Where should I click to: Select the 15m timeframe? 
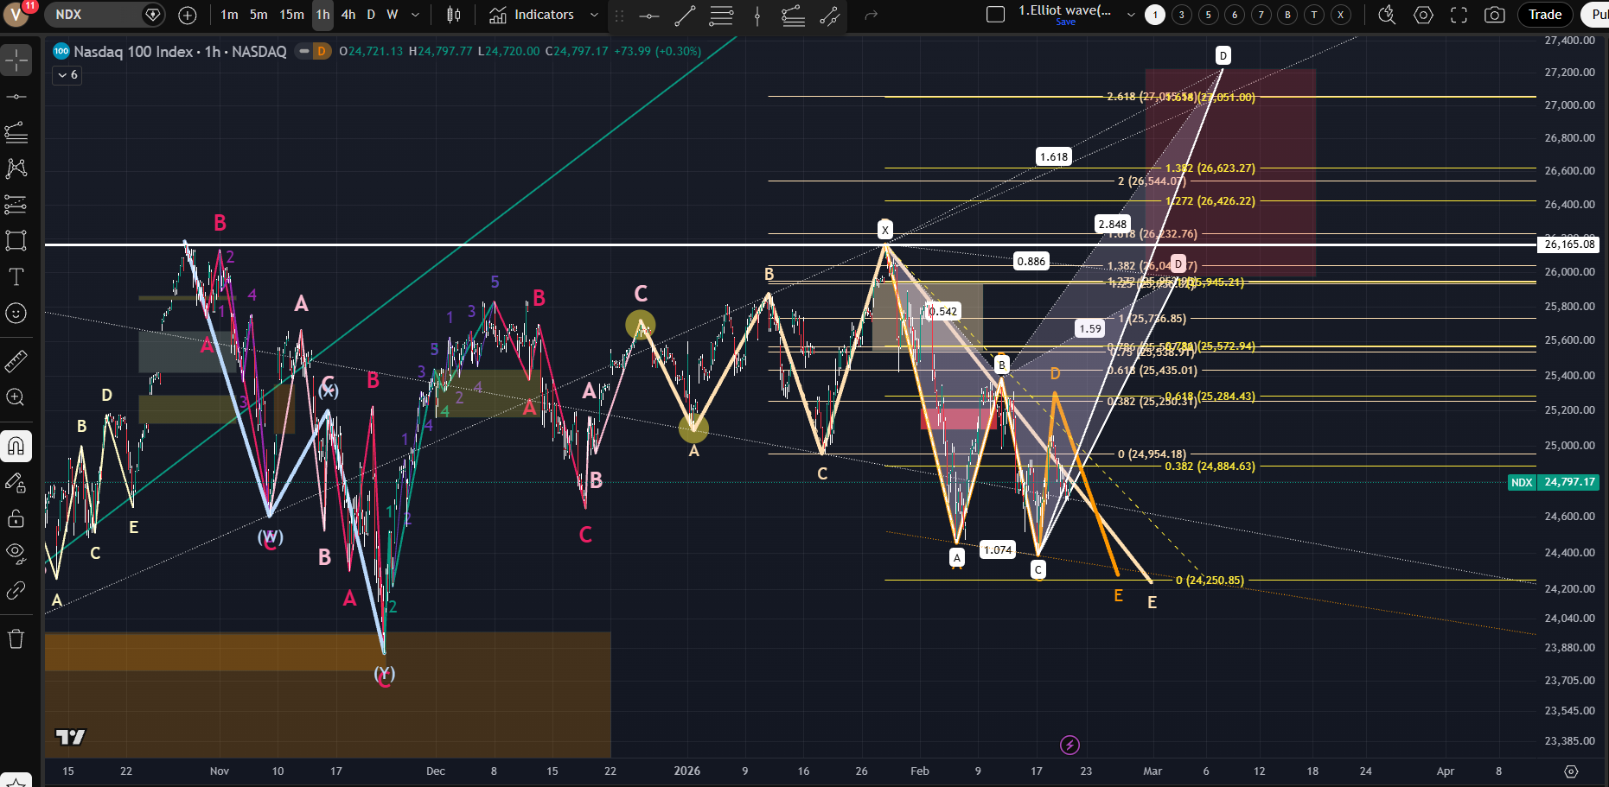[291, 15]
